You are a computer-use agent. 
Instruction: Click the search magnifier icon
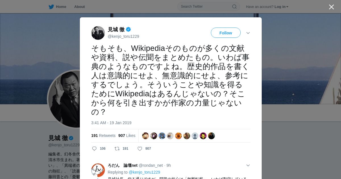[x=234, y=7]
